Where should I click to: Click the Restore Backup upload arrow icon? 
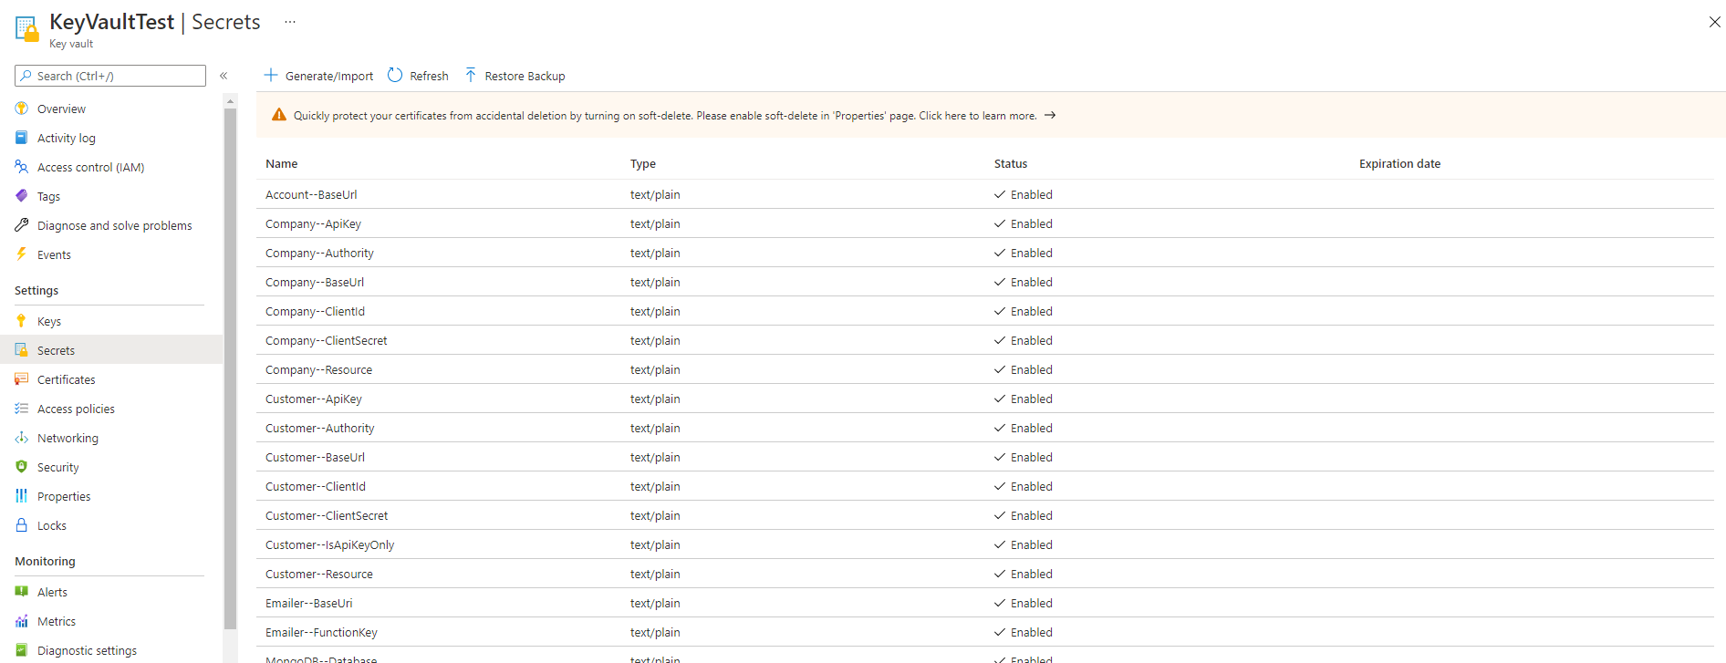pos(471,75)
